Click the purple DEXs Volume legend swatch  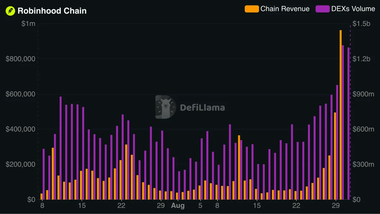tap(322, 9)
